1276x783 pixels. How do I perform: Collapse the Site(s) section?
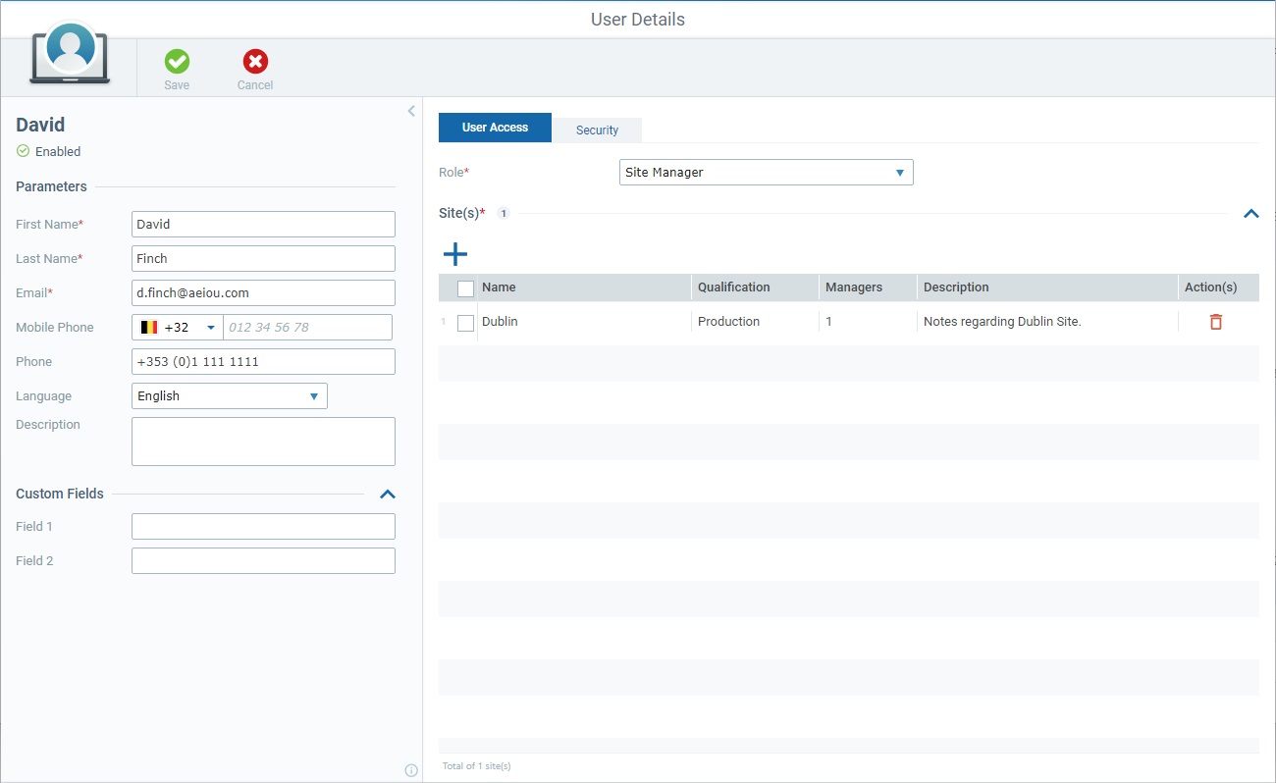pos(1251,214)
